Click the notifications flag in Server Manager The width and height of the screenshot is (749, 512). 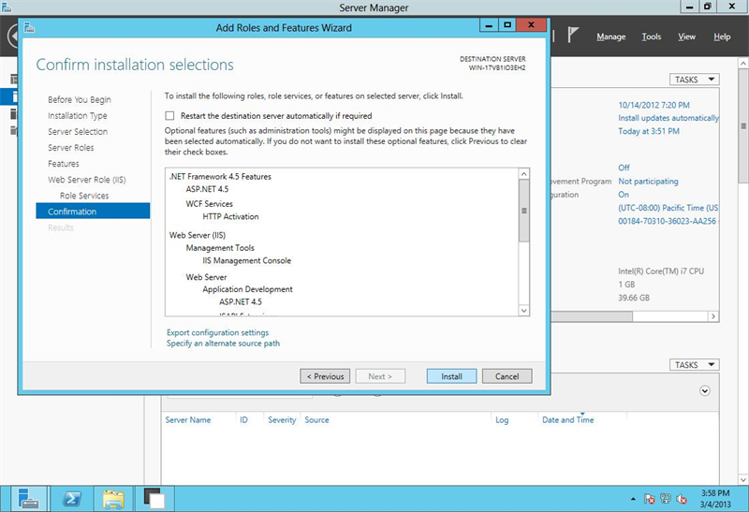click(x=573, y=36)
